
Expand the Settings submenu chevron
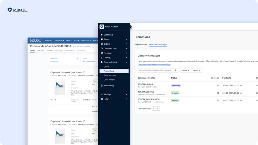coord(126,94)
